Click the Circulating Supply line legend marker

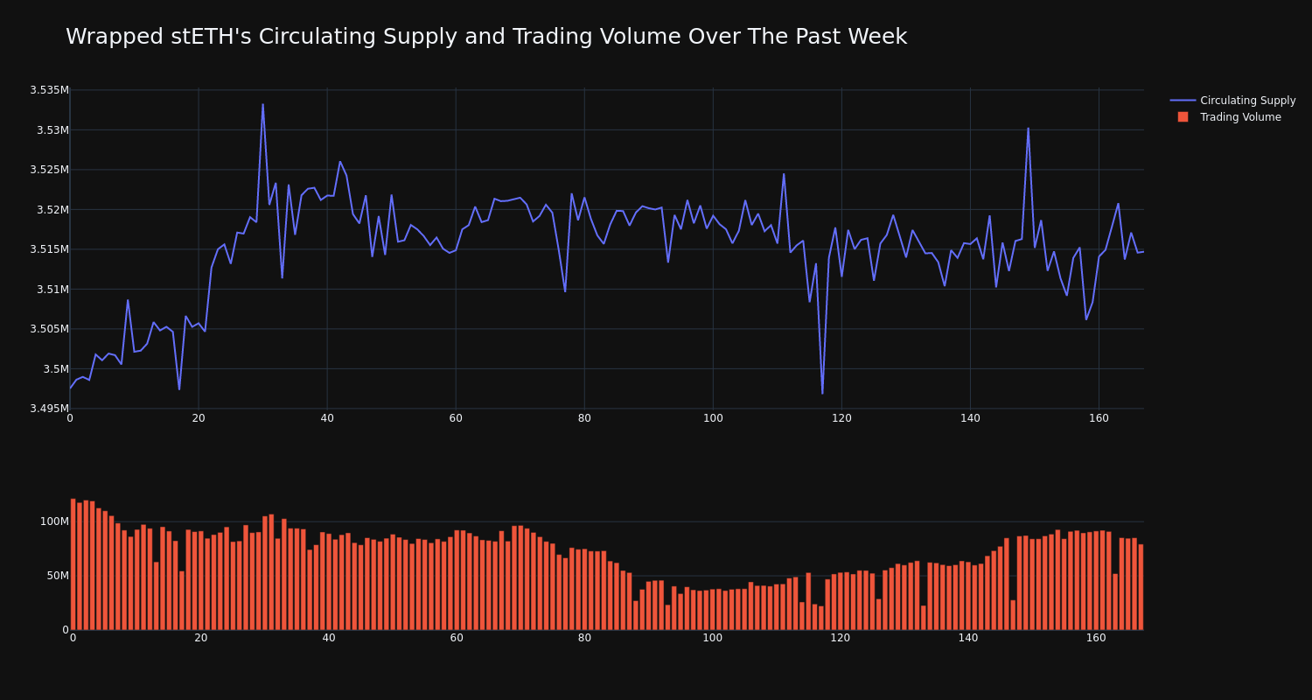[x=1183, y=101]
